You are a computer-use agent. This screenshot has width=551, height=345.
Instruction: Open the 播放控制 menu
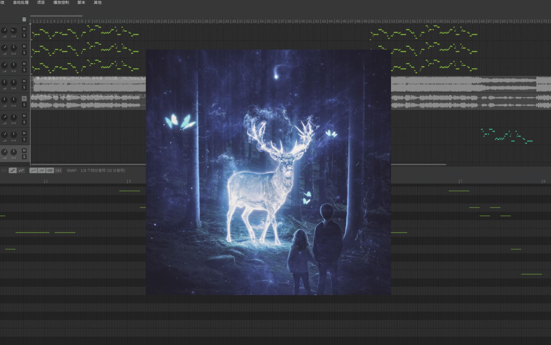pos(61,2)
